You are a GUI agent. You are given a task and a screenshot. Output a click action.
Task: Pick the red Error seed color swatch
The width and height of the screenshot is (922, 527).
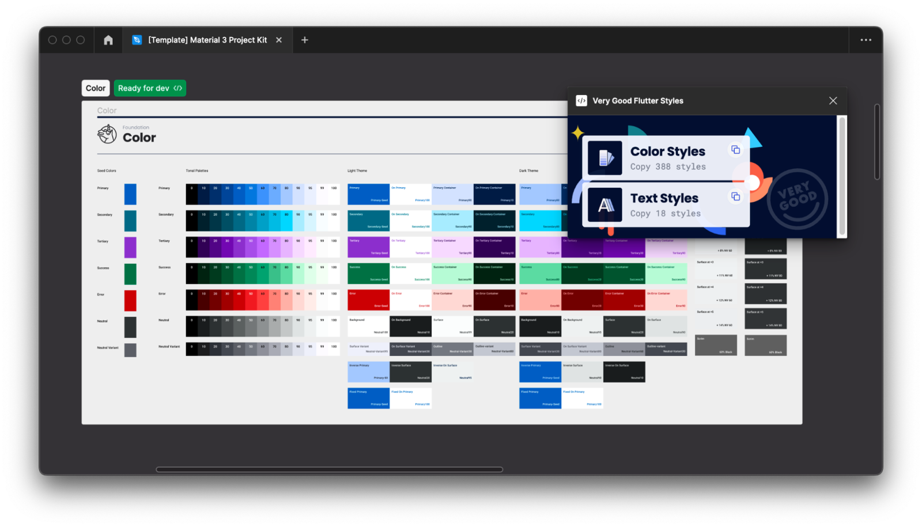click(x=130, y=301)
